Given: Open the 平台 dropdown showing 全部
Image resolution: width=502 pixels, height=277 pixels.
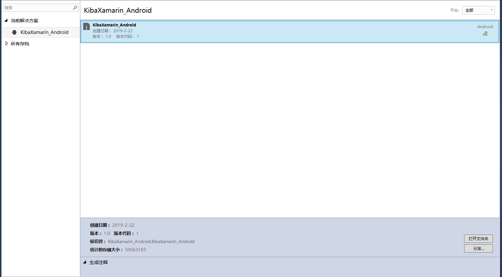Looking at the screenshot, I should 478,10.
